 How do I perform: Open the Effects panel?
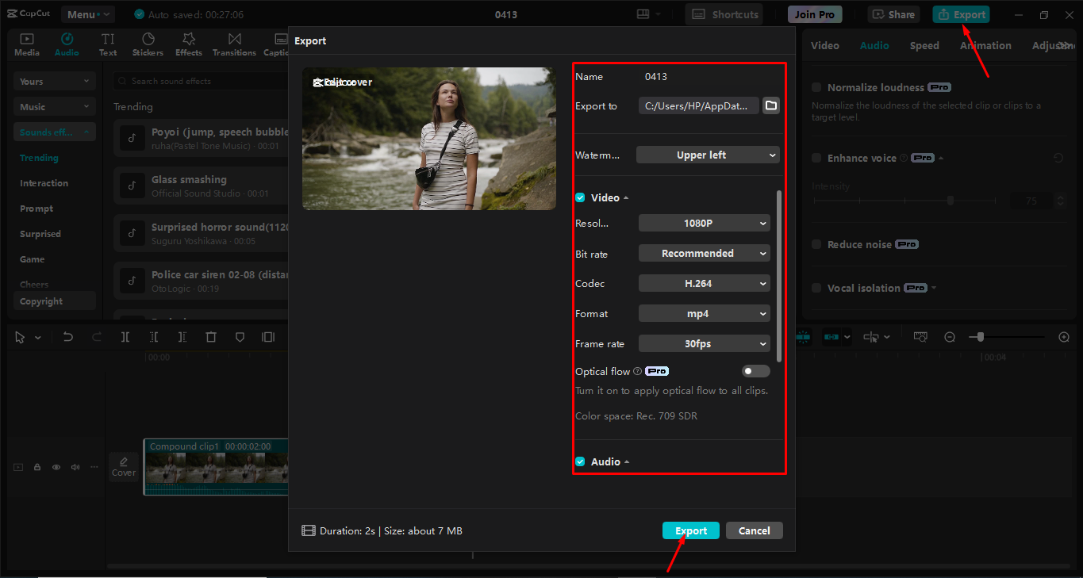click(x=188, y=44)
